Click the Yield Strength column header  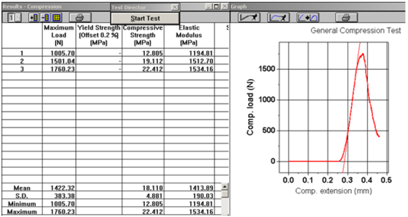point(99,35)
